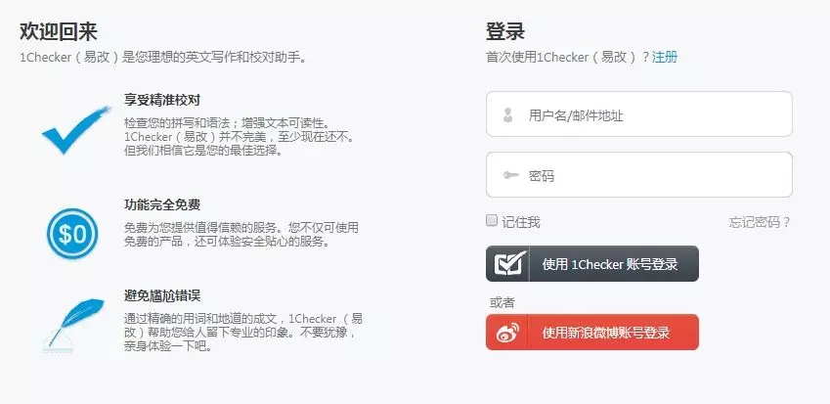Click the 登录 section heading
This screenshot has height=404, width=830.
pos(505,31)
